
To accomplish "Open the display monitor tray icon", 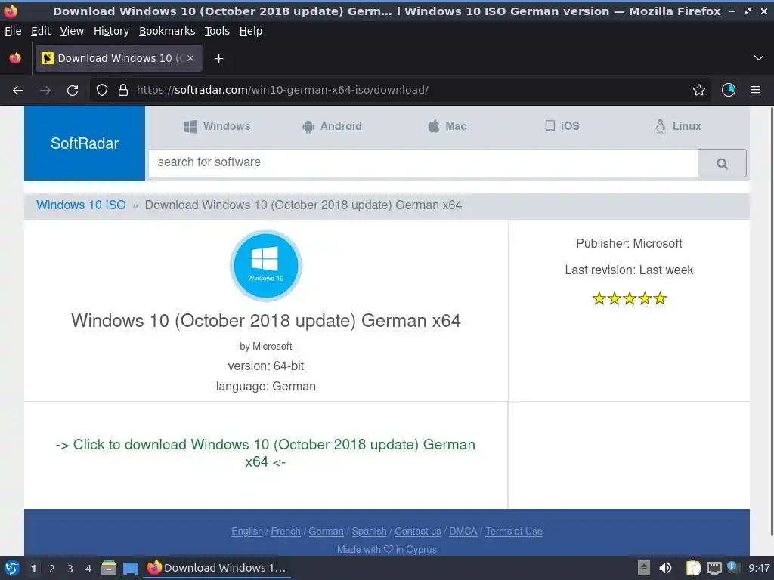I will (714, 569).
